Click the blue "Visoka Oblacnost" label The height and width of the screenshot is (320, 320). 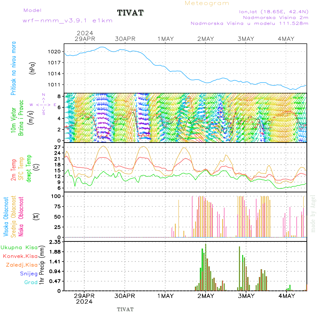tap(6, 217)
